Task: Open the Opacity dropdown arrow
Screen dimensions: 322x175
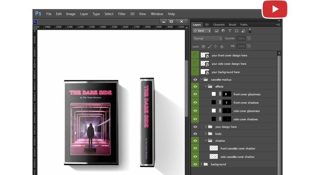Action: click(x=249, y=38)
